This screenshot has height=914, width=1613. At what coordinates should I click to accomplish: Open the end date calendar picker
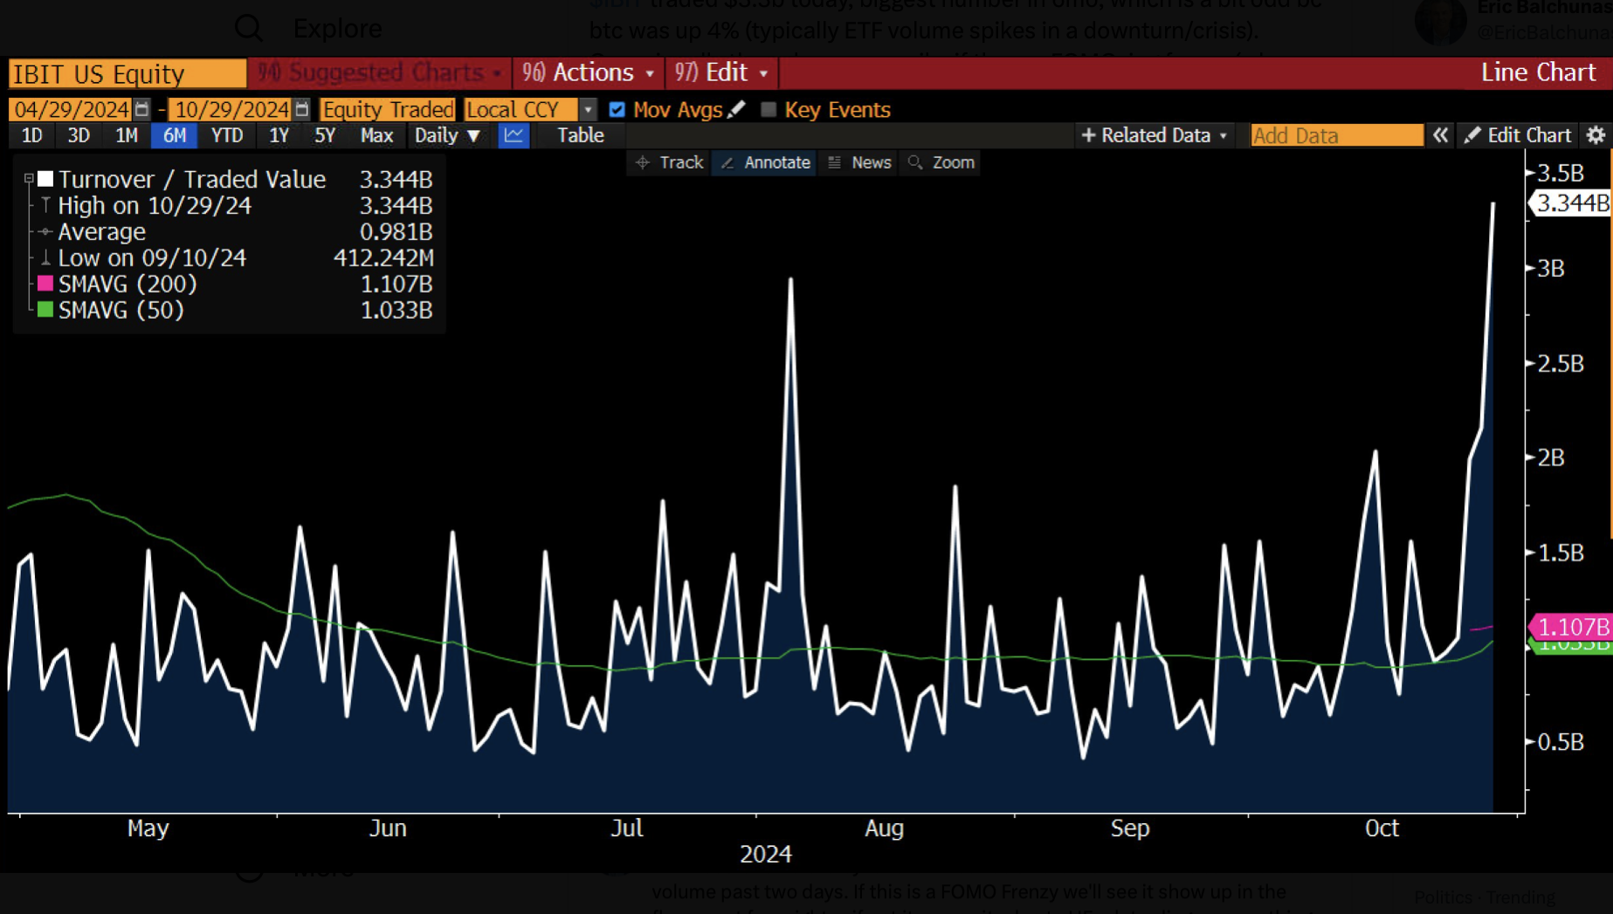[x=301, y=109]
